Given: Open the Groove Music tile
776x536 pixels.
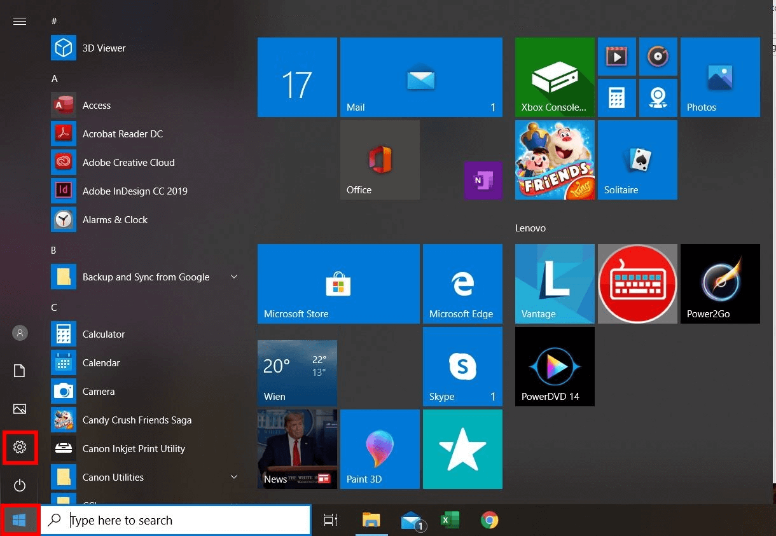Looking at the screenshot, I should 658,57.
